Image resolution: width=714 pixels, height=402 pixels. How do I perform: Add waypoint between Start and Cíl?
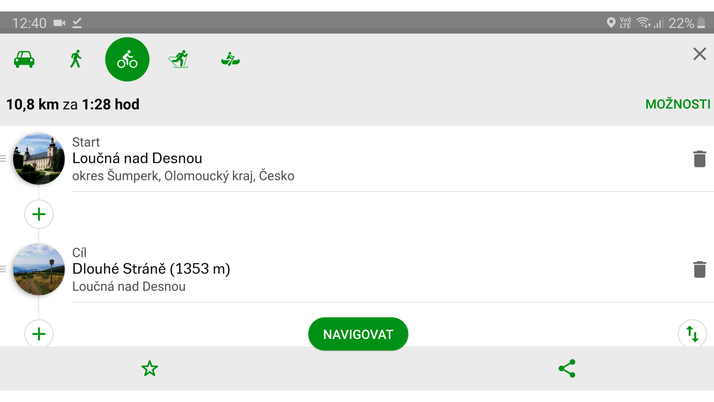coord(39,214)
